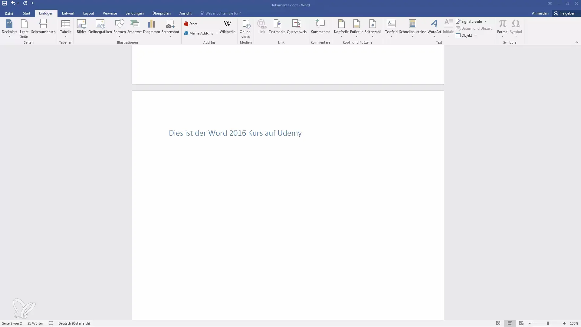This screenshot has width=581, height=327.
Task: Switch to the Sendungen tab
Action: click(135, 13)
